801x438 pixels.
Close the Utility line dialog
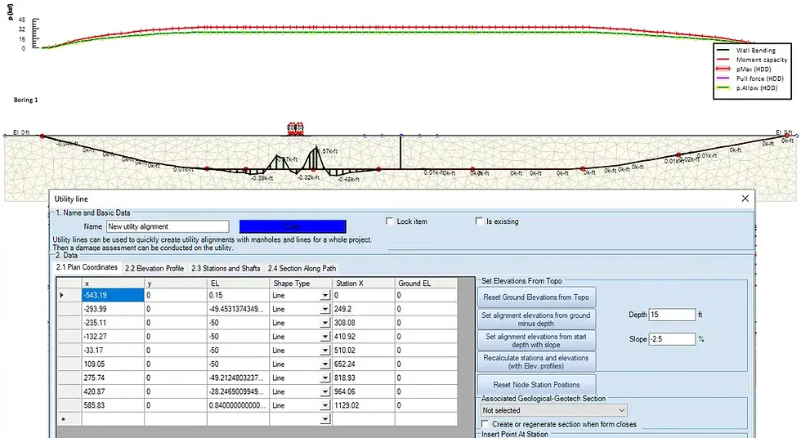745,199
